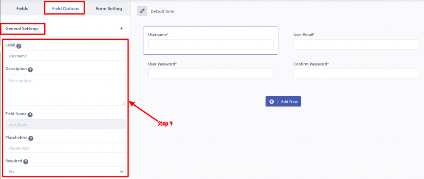This screenshot has height=179, width=424.
Task: Click the Placeholder input field
Action: pos(65,148)
